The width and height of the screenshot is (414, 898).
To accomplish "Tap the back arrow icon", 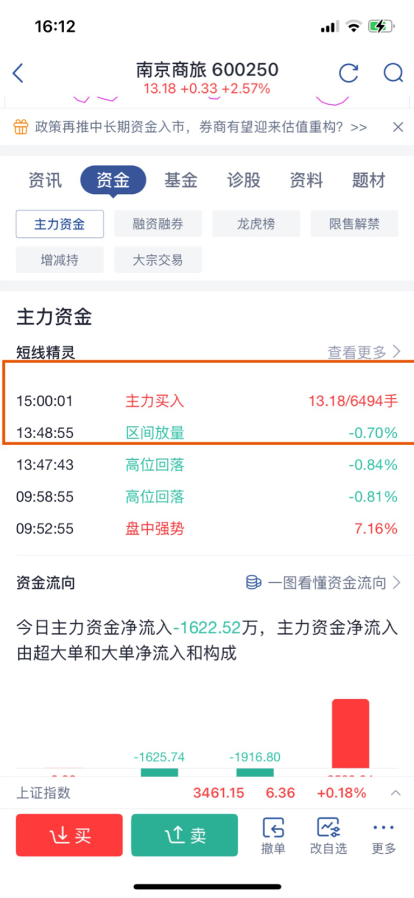I will (x=18, y=73).
